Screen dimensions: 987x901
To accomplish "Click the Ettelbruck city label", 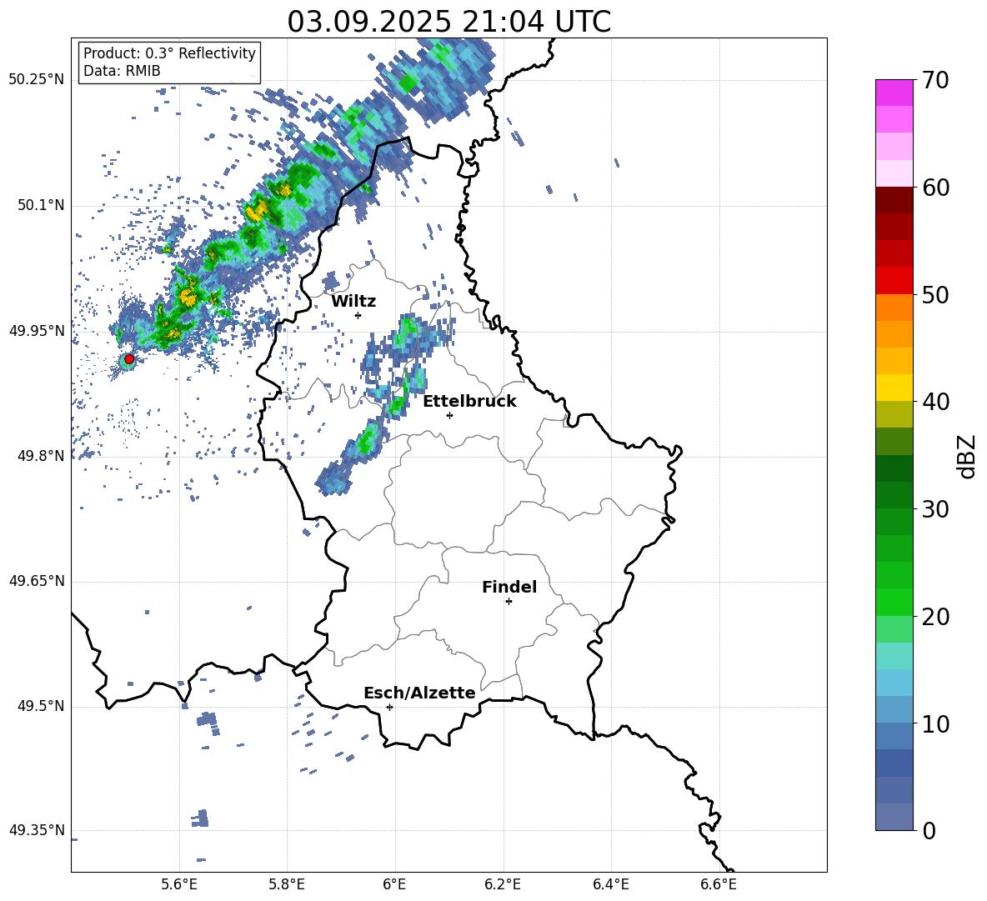I will (x=469, y=402).
